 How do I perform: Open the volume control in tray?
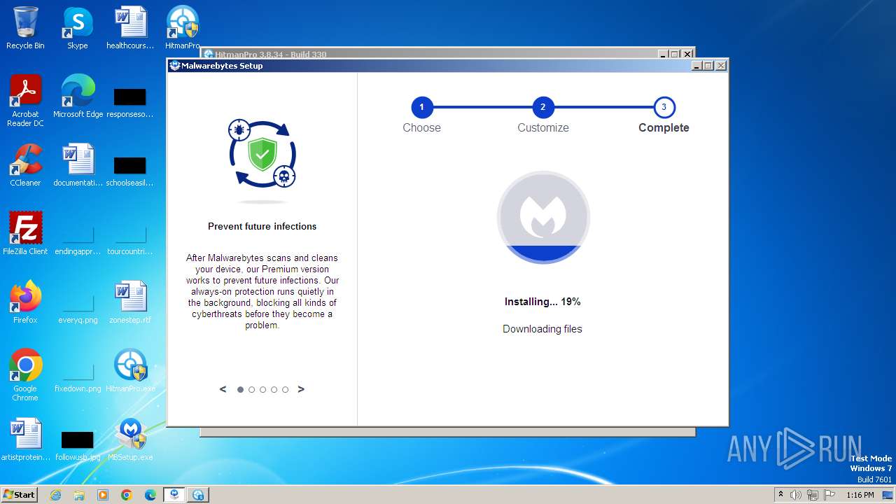click(x=796, y=495)
